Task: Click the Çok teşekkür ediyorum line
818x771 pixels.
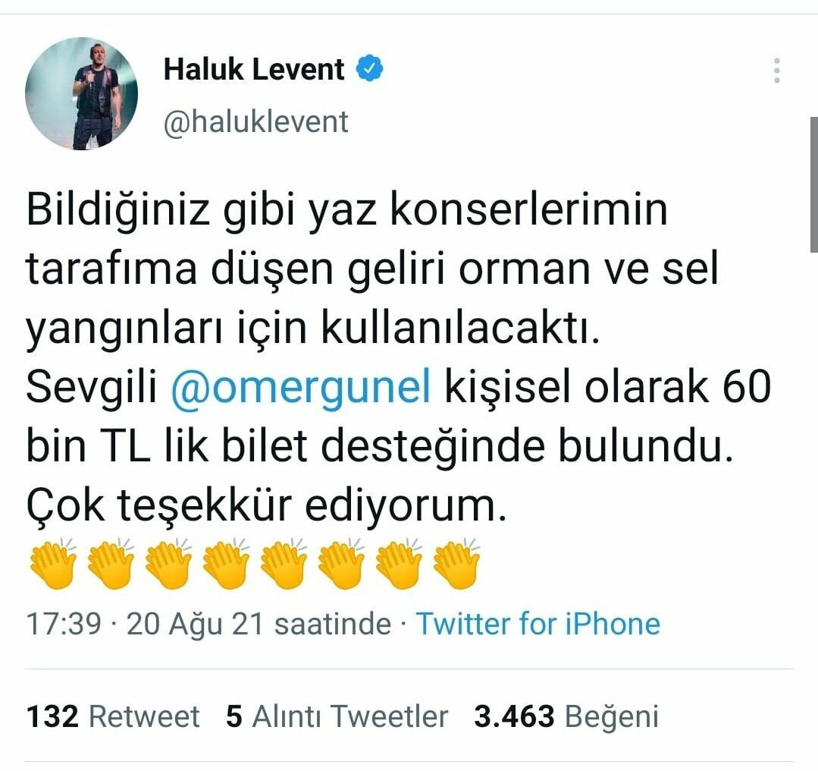Action: [x=267, y=505]
